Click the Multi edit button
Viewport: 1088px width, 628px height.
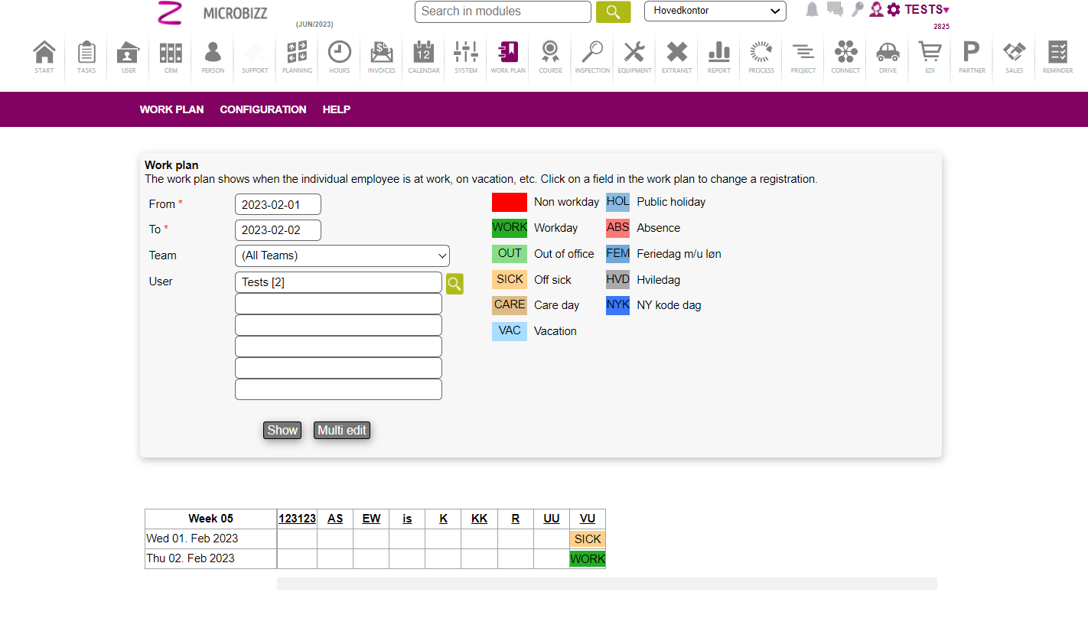pyautogui.click(x=342, y=430)
